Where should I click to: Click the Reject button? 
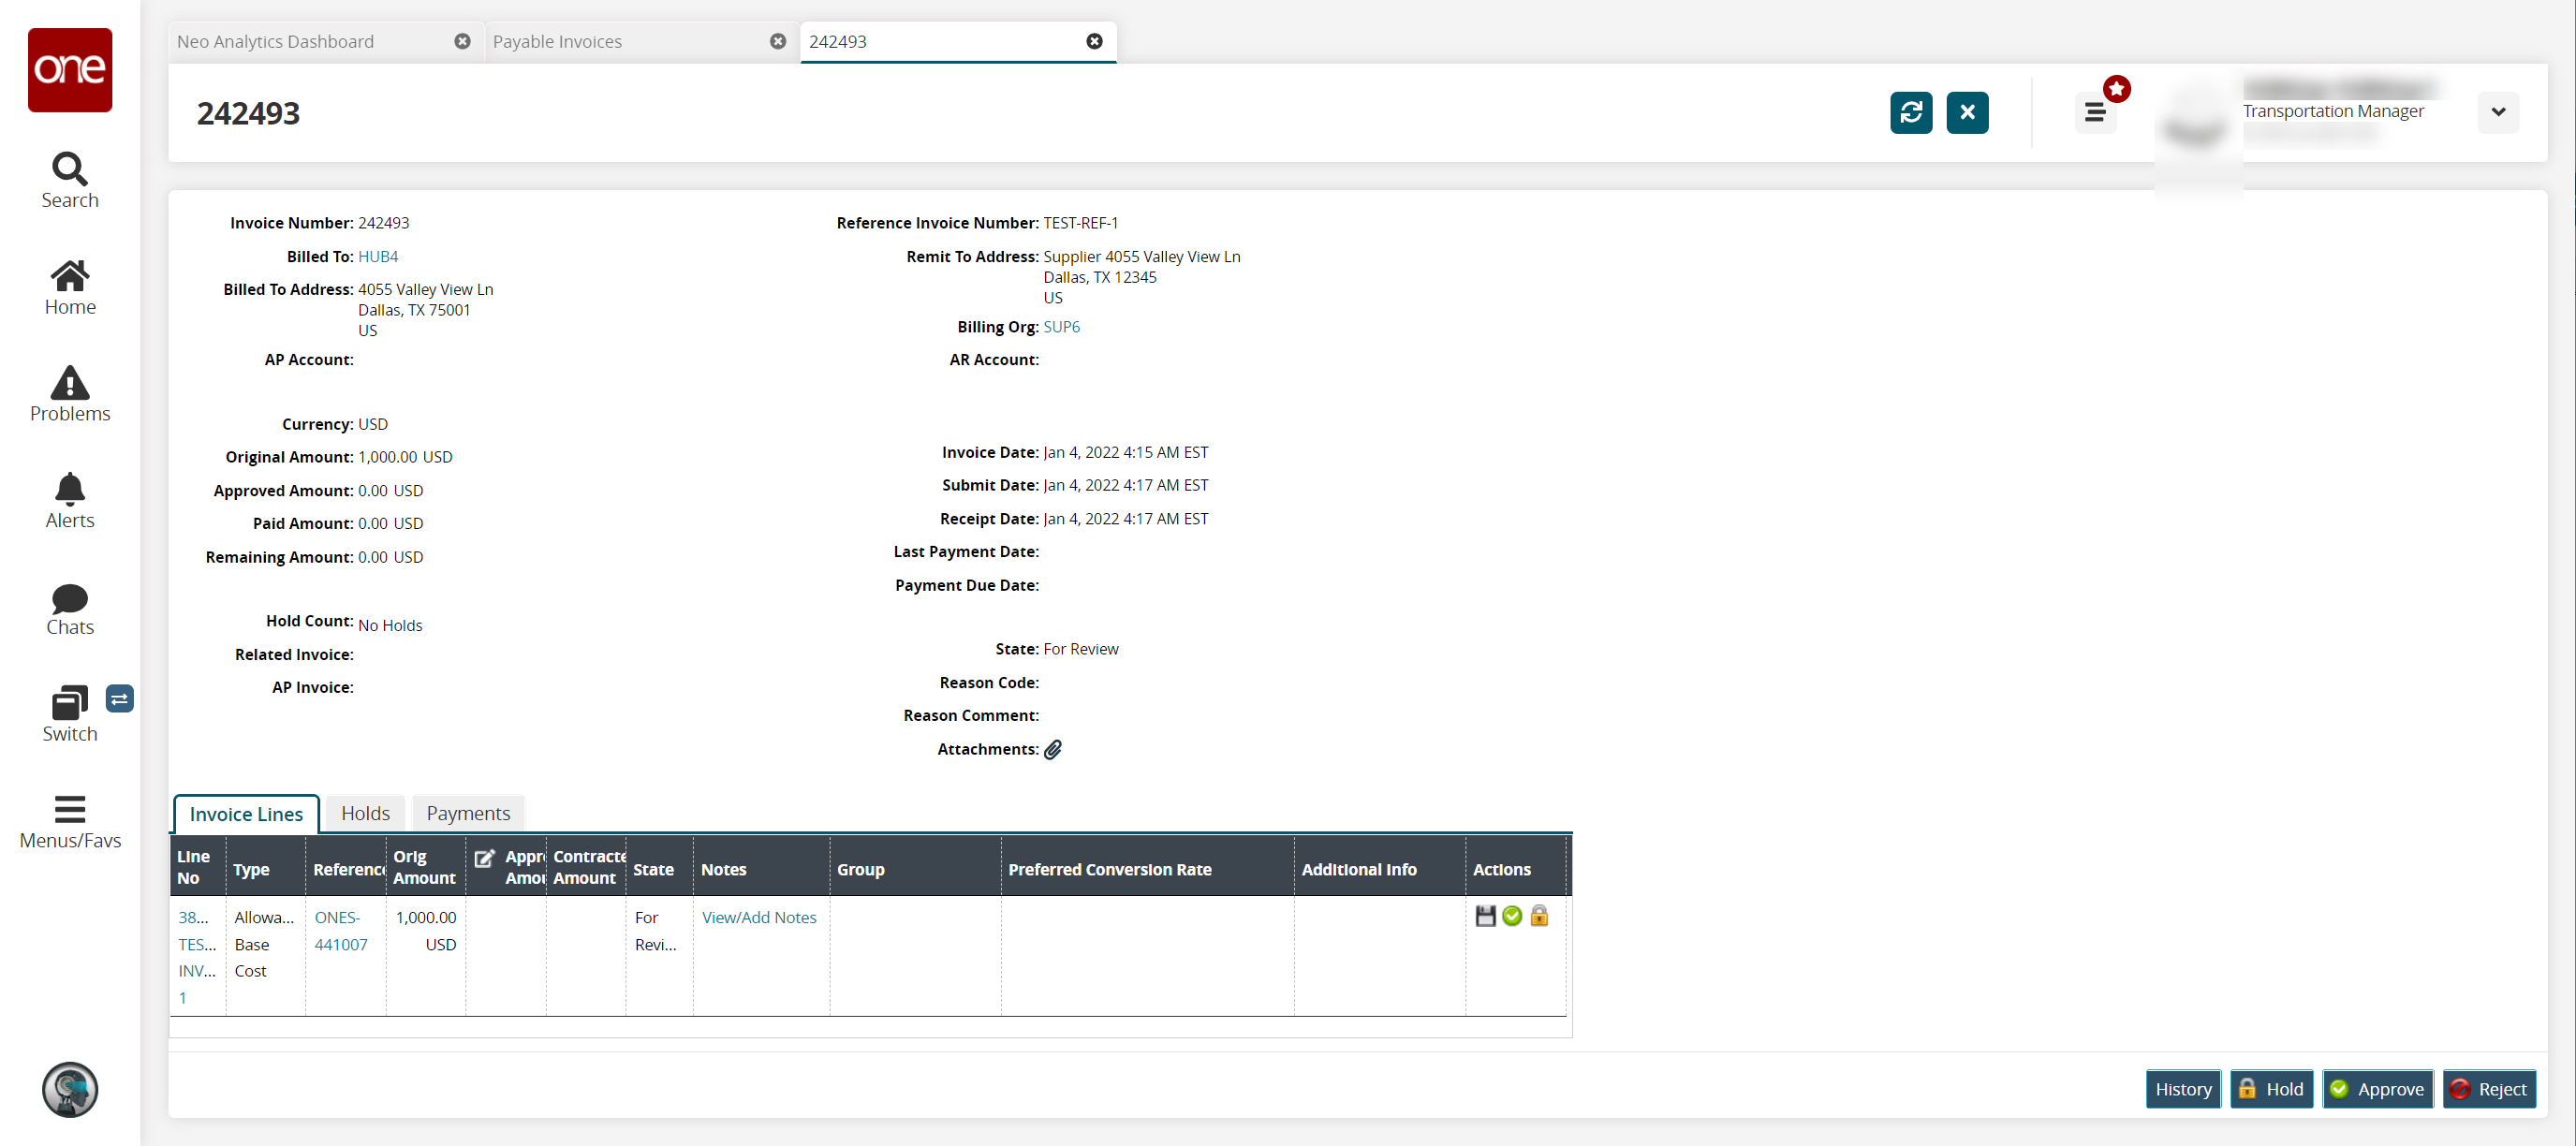tap(2489, 1089)
